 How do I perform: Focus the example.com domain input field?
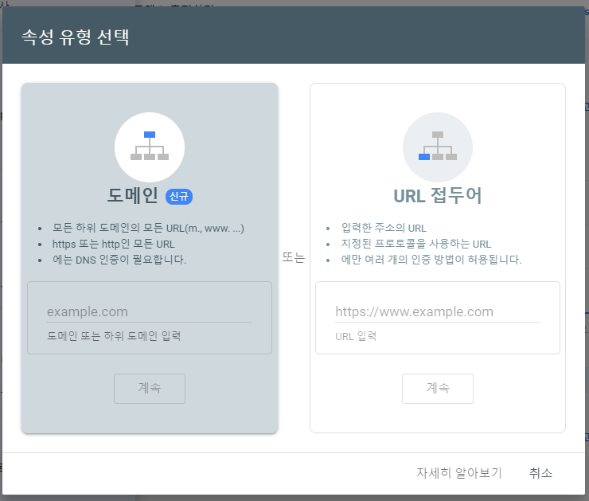pyautogui.click(x=150, y=311)
